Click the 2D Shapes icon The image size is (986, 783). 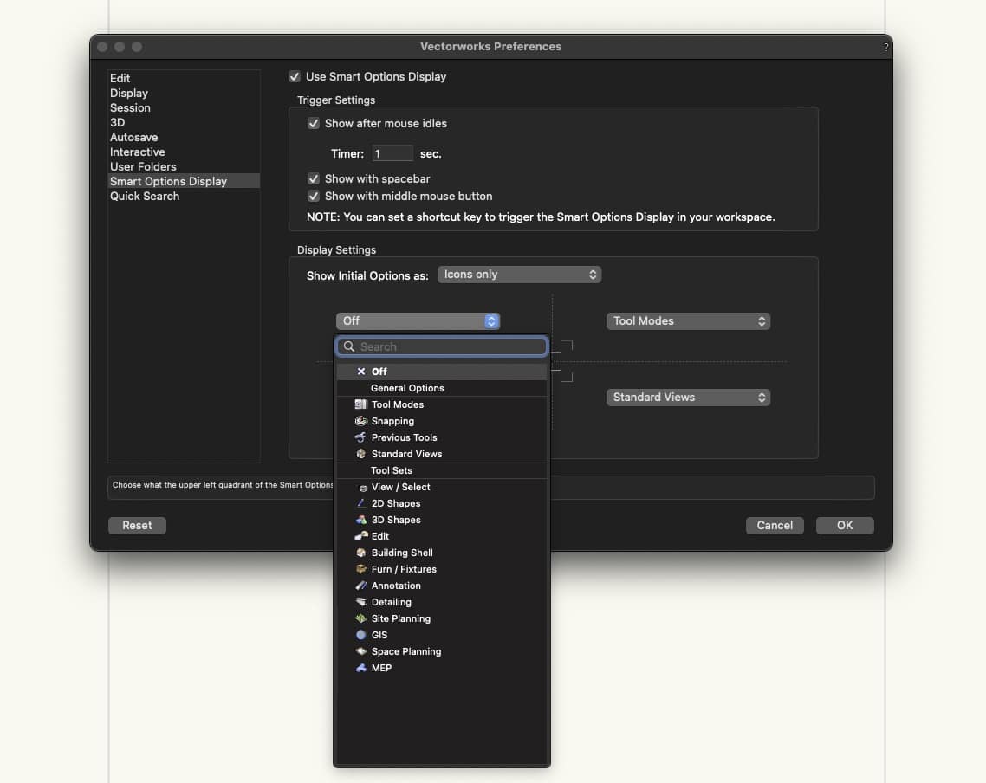point(361,503)
